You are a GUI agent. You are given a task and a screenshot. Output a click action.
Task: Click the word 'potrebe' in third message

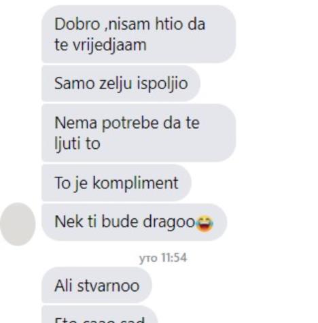click(x=130, y=124)
